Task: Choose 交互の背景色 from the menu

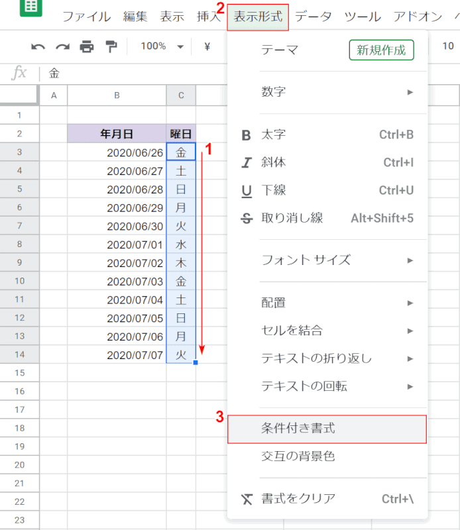Action: pyautogui.click(x=327, y=456)
